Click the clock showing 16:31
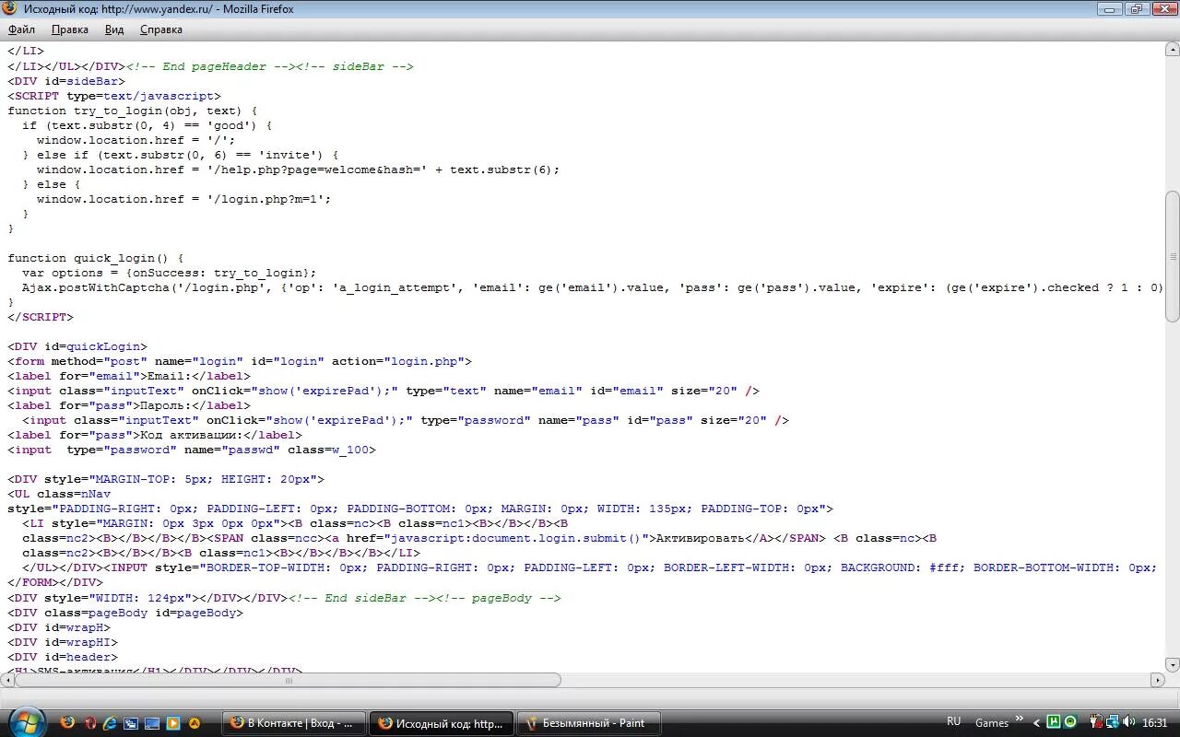This screenshot has height=737, width=1180. 1155,723
